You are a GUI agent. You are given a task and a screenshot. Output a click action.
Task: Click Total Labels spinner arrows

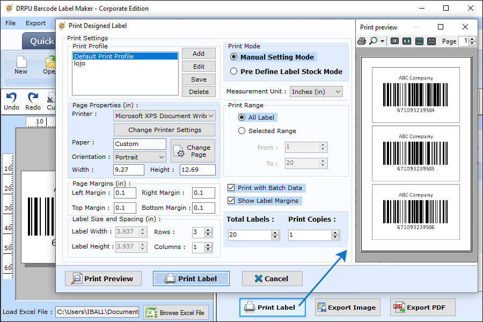275,235
